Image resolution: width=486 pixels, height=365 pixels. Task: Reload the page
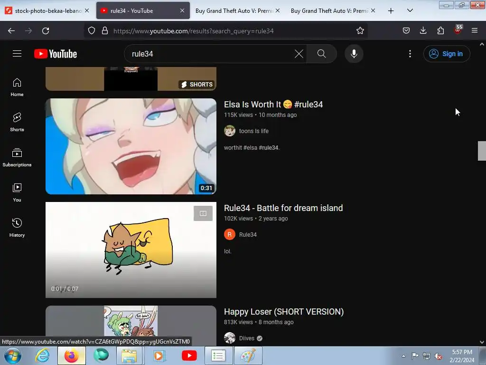click(46, 31)
